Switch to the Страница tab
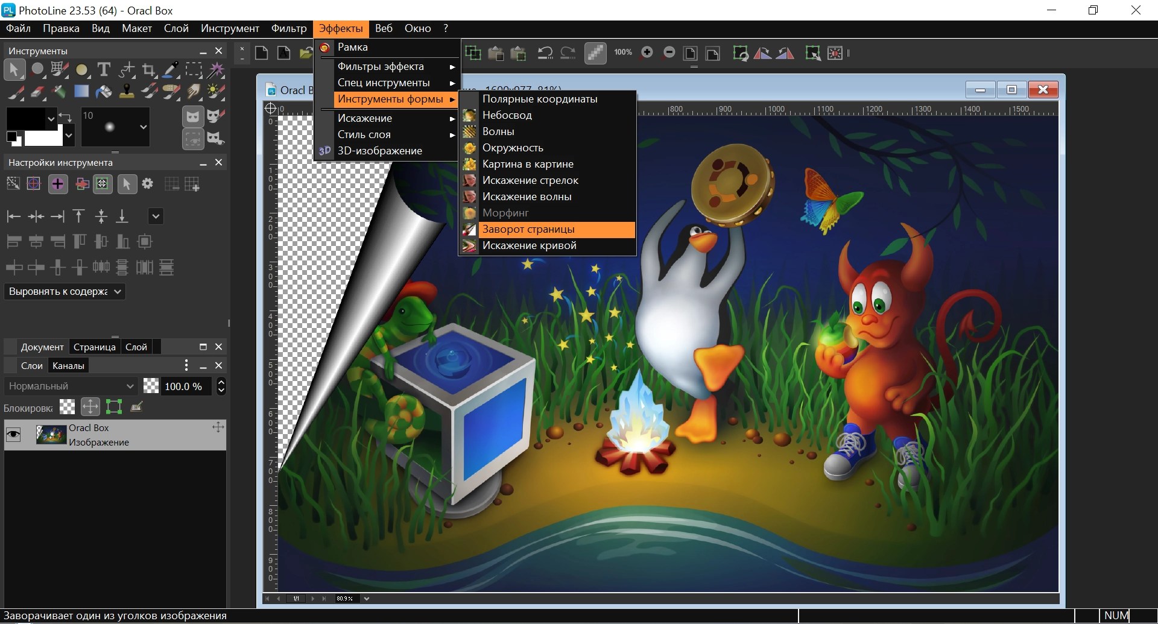1158x624 pixels. point(95,347)
